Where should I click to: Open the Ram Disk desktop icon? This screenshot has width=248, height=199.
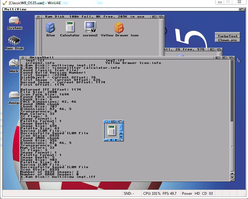[14, 41]
